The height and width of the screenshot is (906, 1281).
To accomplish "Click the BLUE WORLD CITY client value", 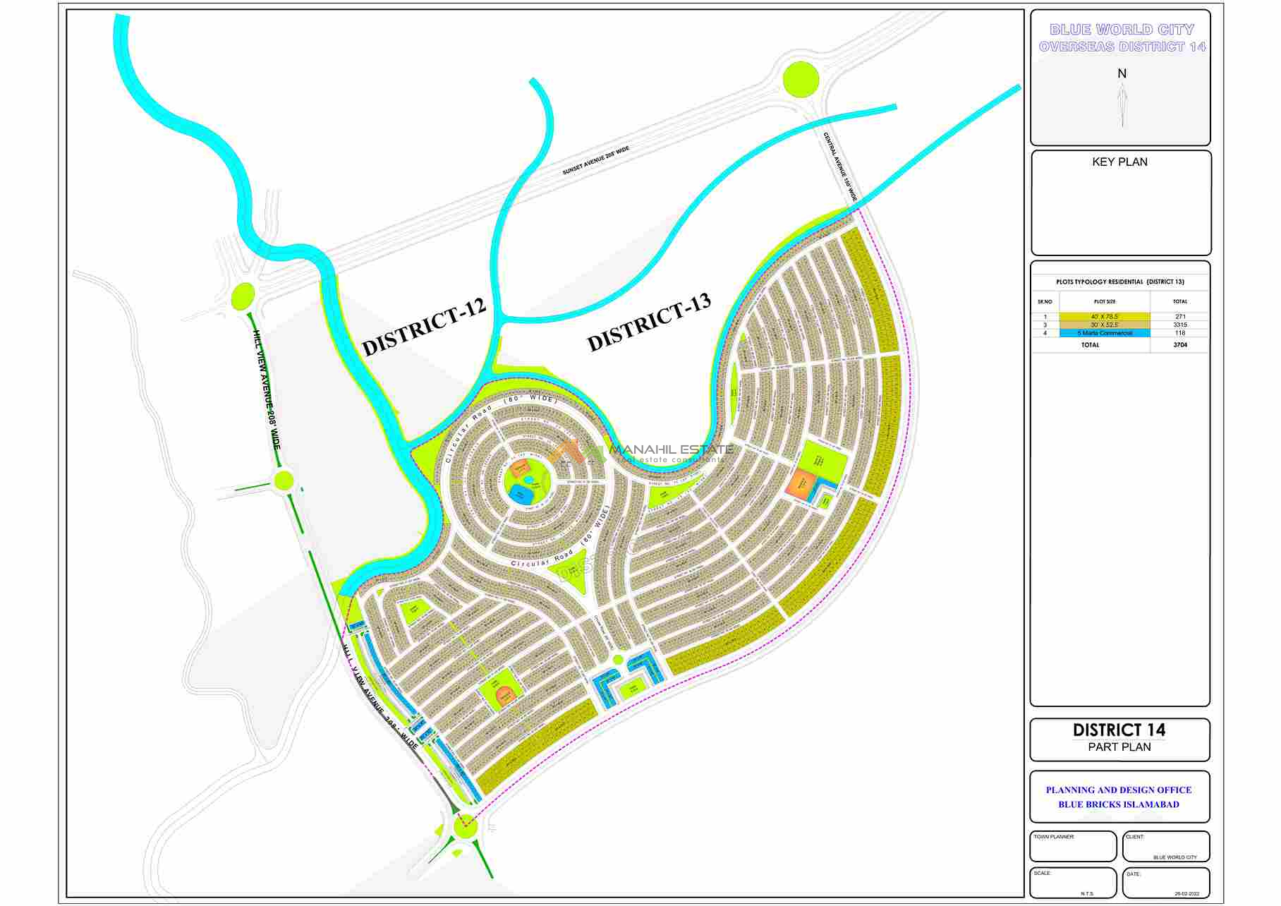I will click(1175, 857).
